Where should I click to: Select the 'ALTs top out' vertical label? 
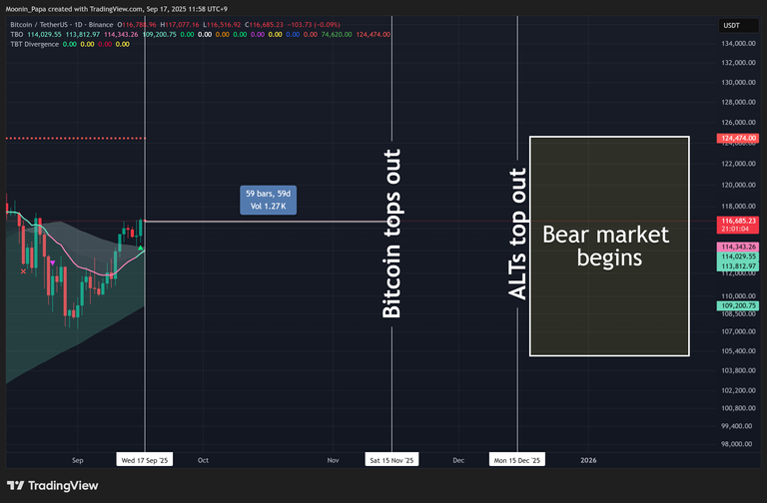pos(517,234)
